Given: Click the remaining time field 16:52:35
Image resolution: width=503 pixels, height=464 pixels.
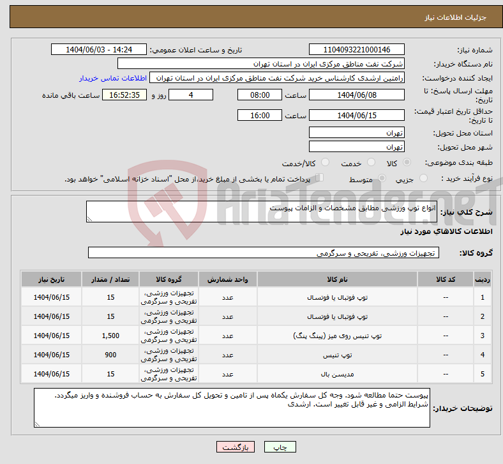Looking at the screenshot, I should click(x=124, y=95).
